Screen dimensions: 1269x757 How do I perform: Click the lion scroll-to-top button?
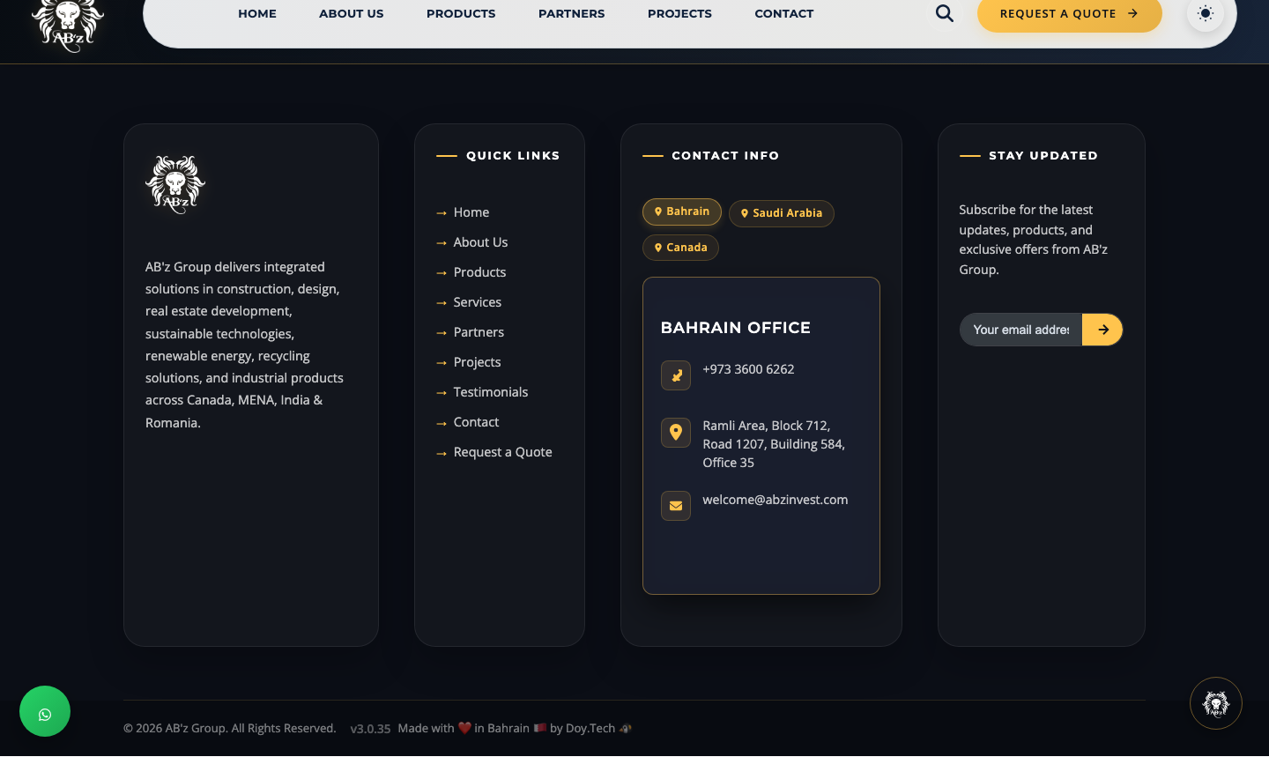(1215, 703)
